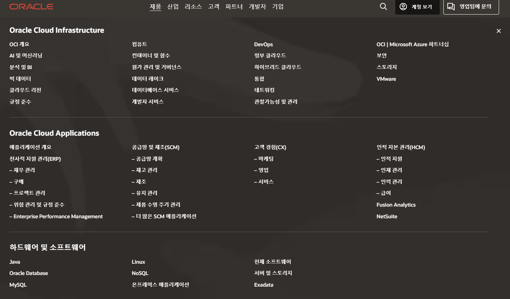Go to Java page
Image resolution: width=510 pixels, height=299 pixels.
[x=15, y=262]
